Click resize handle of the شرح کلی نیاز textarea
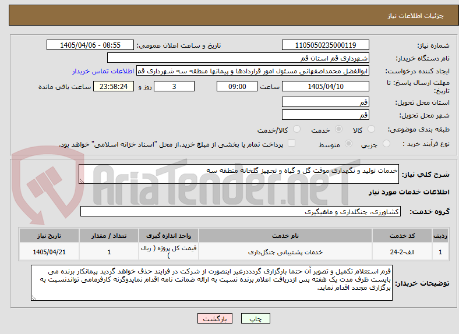This screenshot has width=459, height=334. click(x=82, y=181)
